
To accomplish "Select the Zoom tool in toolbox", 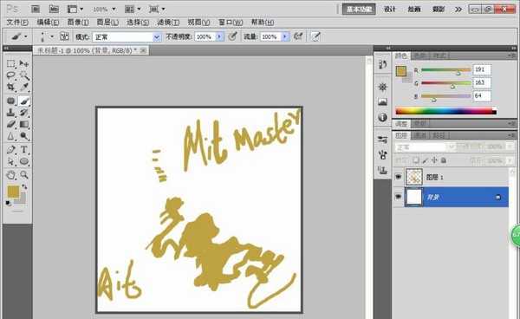I will click(24, 175).
